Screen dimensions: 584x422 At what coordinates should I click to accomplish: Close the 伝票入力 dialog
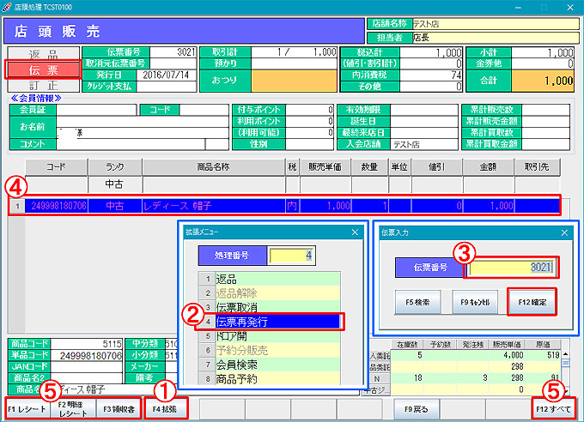(564, 232)
